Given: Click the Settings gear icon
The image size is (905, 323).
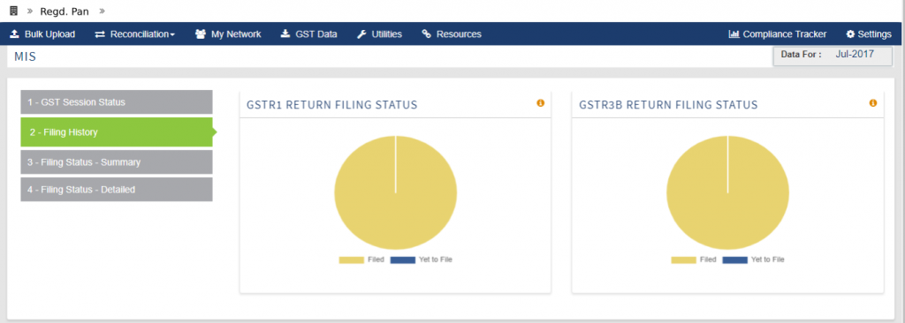Looking at the screenshot, I should tap(851, 34).
